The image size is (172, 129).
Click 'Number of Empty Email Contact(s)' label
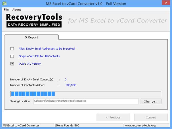[32, 79]
